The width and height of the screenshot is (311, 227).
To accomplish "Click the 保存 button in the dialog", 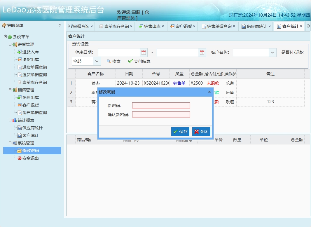I will pos(180,131).
